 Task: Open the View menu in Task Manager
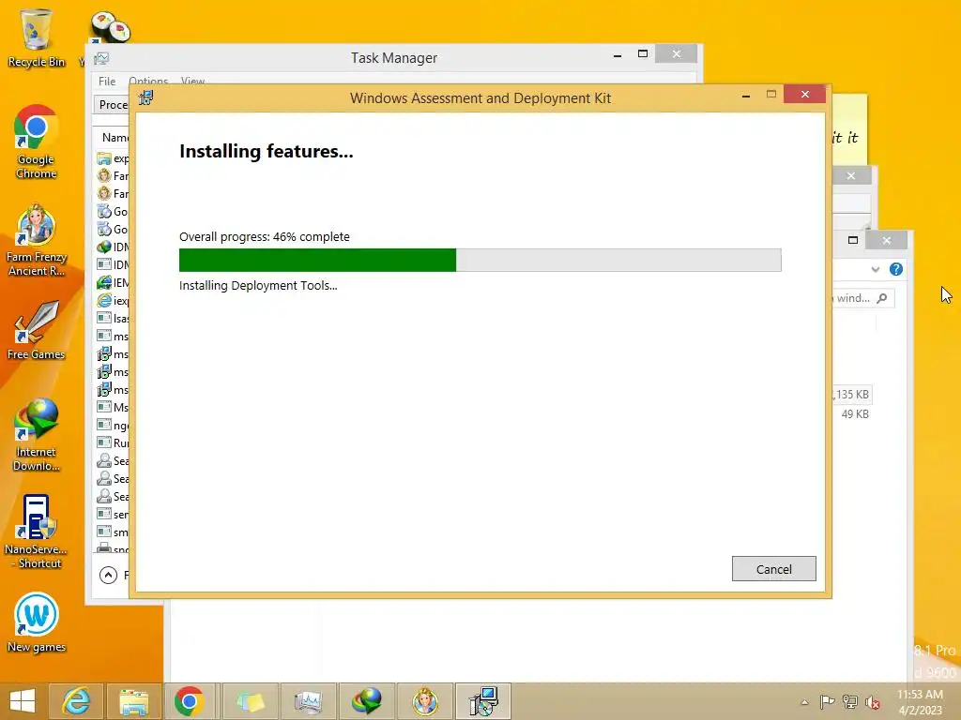click(x=192, y=81)
